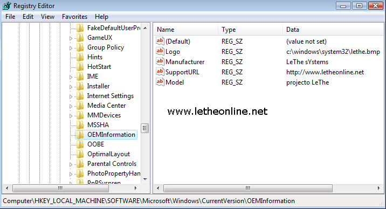Click the OOBE folder icon
Image resolution: width=386 pixels, height=209 pixels.
[80, 144]
